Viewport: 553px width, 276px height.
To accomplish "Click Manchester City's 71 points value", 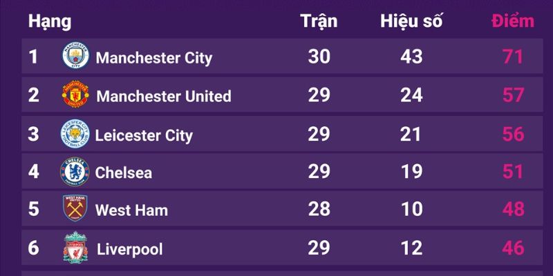I will 513,57.
